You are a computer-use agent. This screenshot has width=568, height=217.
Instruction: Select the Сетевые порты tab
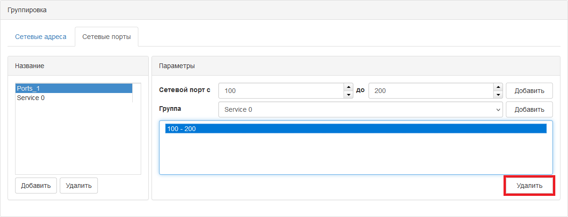click(106, 37)
